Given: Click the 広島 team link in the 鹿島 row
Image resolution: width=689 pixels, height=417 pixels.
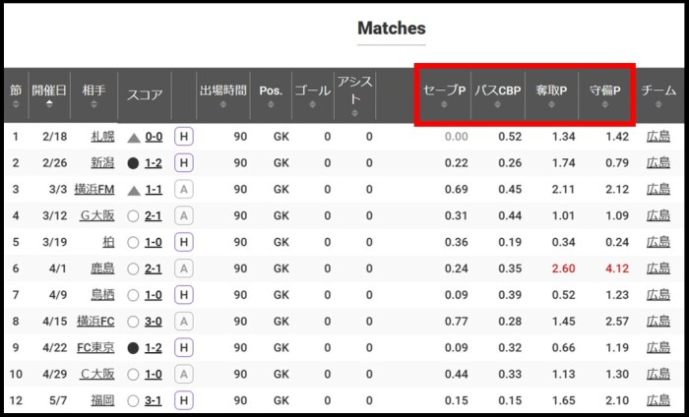Looking at the screenshot, I should 658,268.
